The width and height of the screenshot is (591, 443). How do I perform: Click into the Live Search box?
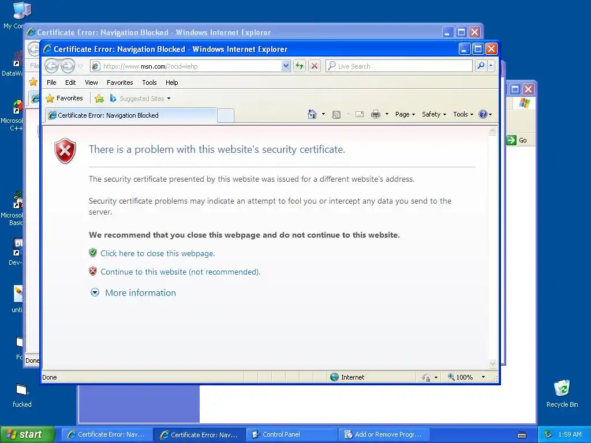pos(399,66)
